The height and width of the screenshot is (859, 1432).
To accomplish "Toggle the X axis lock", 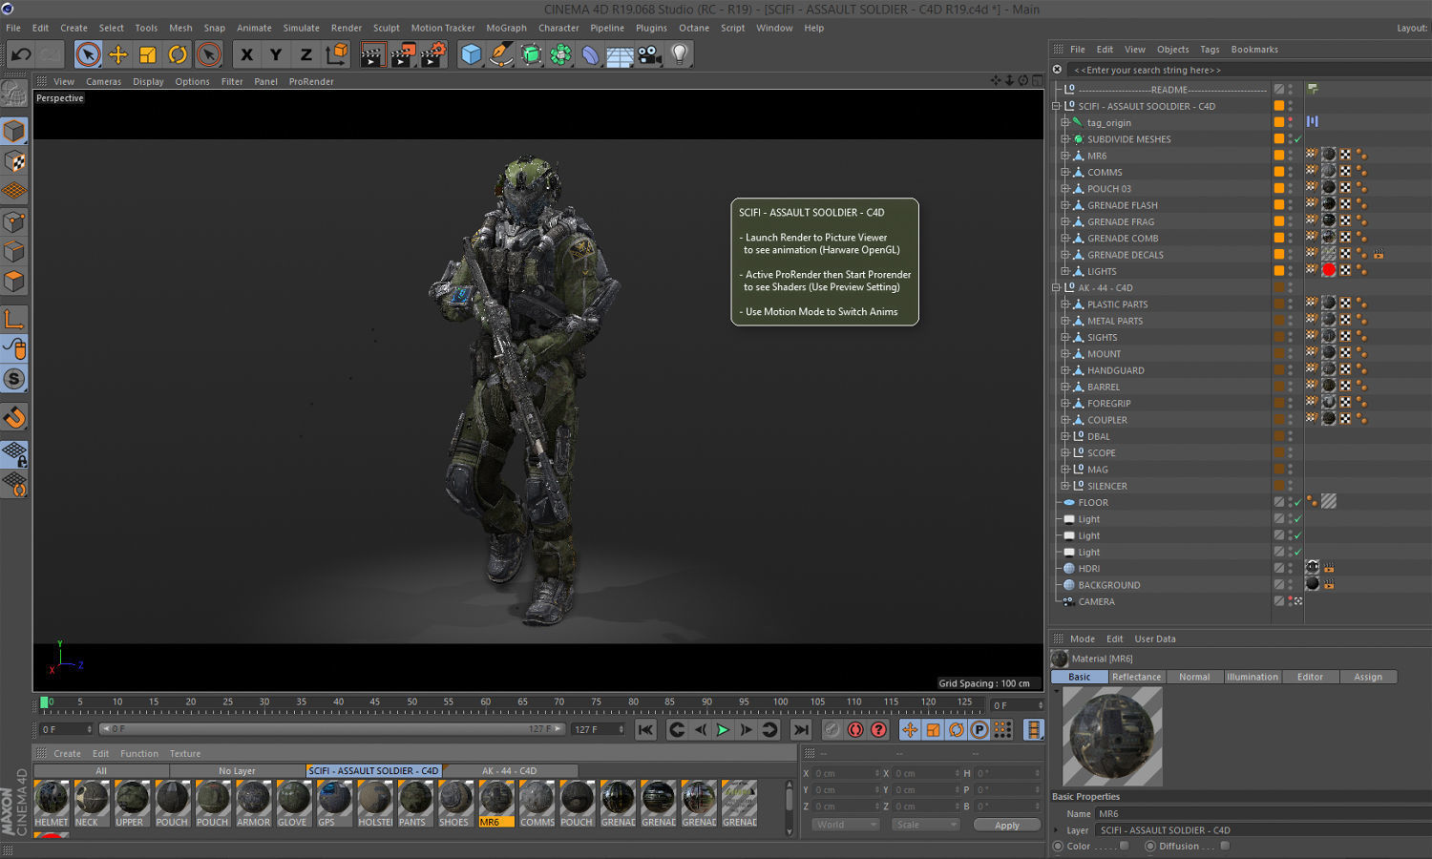I will pos(246,54).
